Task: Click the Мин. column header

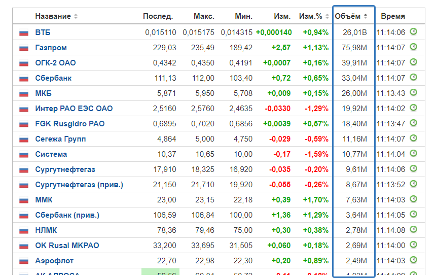Action: 243,16
